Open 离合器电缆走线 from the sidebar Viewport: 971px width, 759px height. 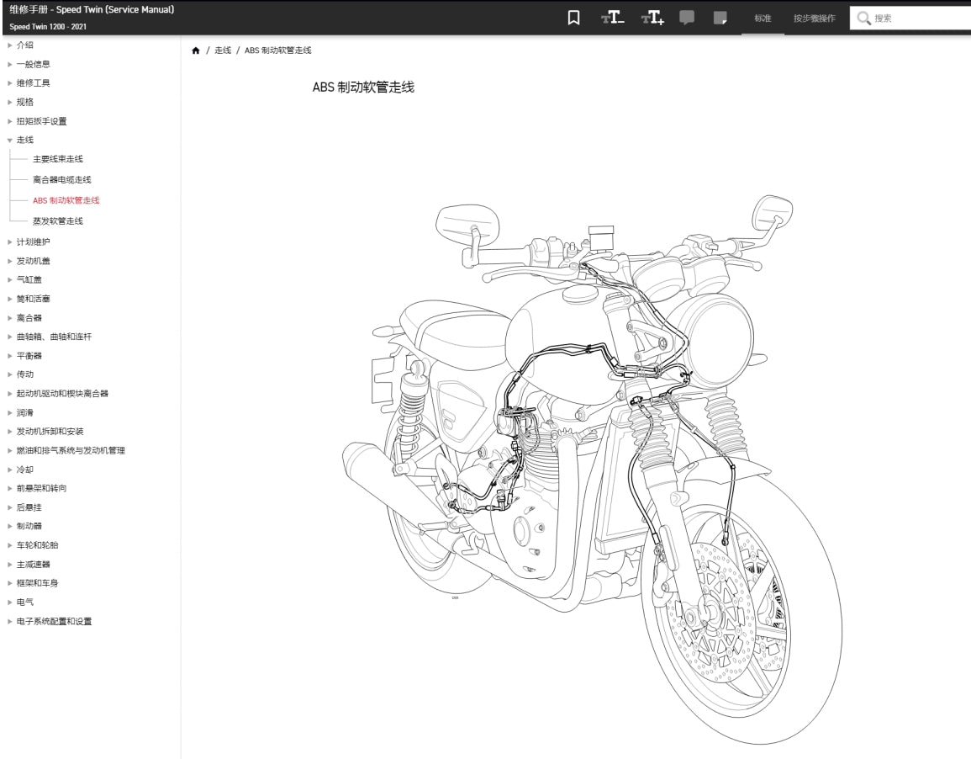tap(62, 179)
